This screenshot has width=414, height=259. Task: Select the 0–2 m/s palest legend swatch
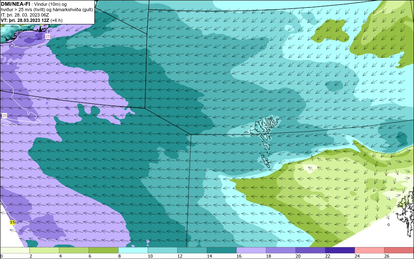[x=15, y=250]
